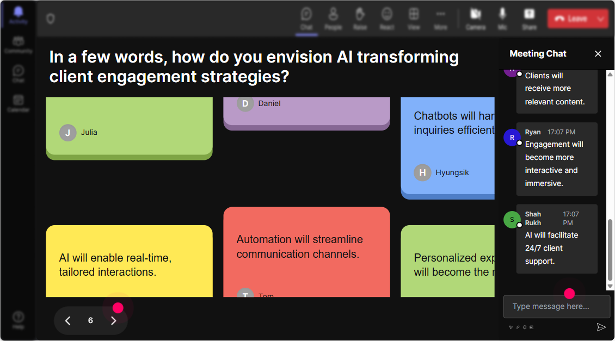Select Ryan's message about immersive engagement
The image size is (615, 341).
pyautogui.click(x=557, y=159)
